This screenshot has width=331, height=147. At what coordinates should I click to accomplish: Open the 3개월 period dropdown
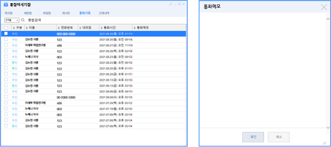click(12, 20)
